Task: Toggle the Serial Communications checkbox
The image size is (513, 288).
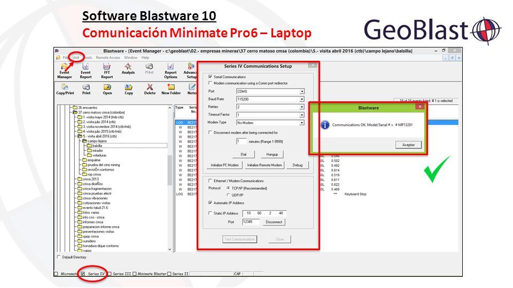Action: 210,77
